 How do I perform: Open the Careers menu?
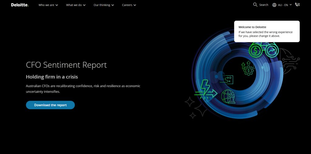127,5
